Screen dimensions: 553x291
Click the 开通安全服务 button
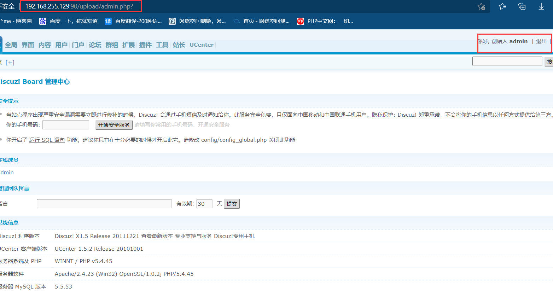tap(114, 125)
